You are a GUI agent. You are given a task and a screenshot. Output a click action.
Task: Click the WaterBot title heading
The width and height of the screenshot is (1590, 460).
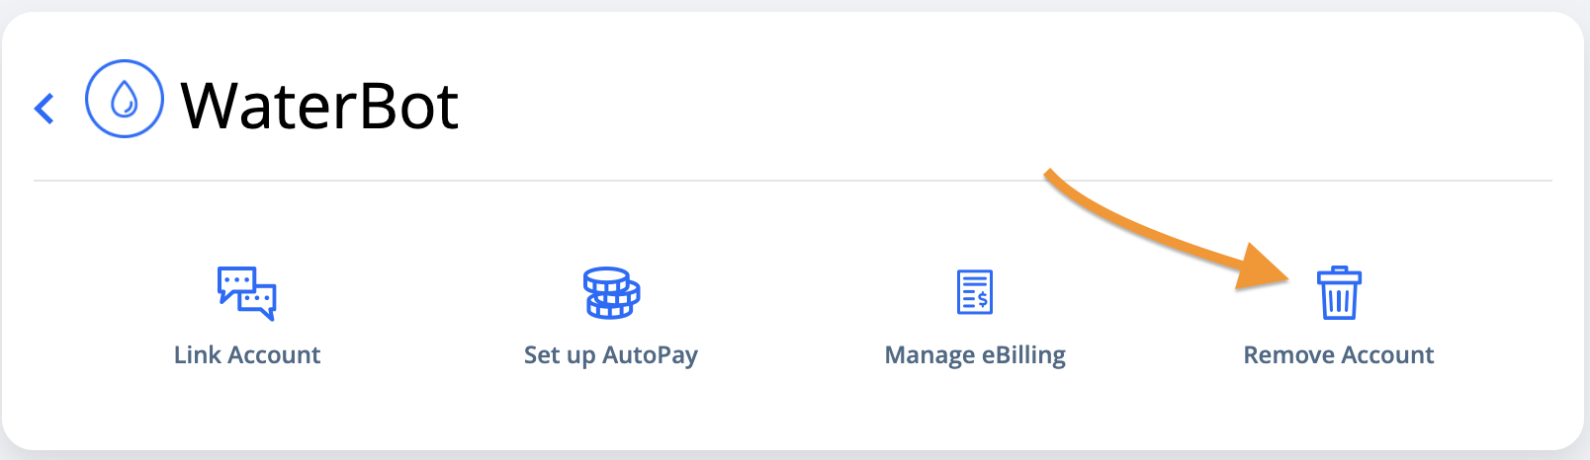click(x=319, y=106)
